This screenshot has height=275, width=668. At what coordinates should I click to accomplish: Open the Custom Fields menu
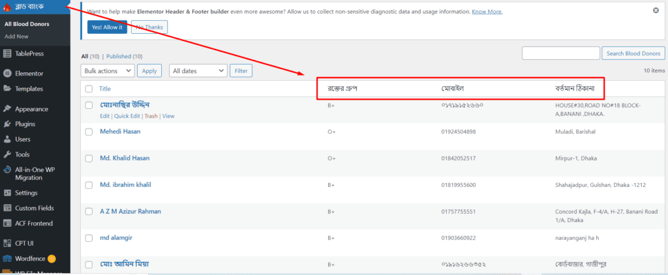(35, 208)
